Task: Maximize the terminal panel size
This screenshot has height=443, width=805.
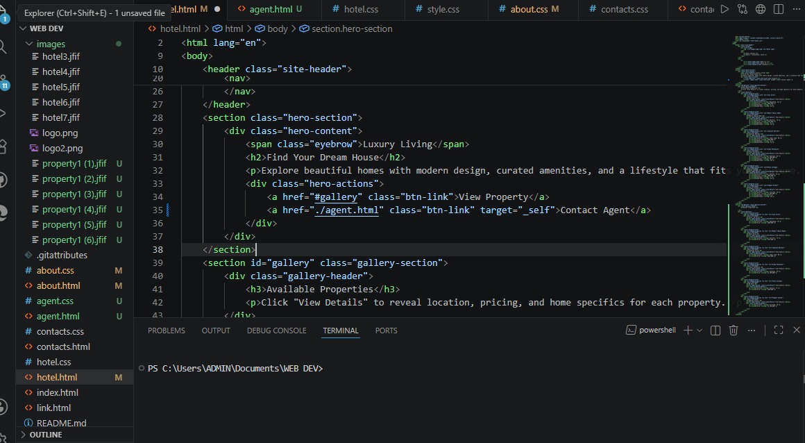Action: point(779,331)
